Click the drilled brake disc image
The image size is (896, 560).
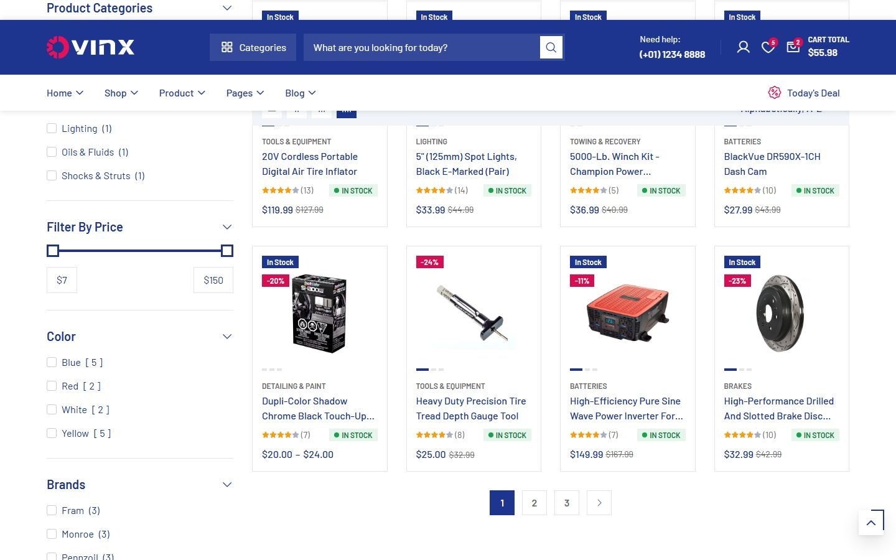(x=780, y=314)
